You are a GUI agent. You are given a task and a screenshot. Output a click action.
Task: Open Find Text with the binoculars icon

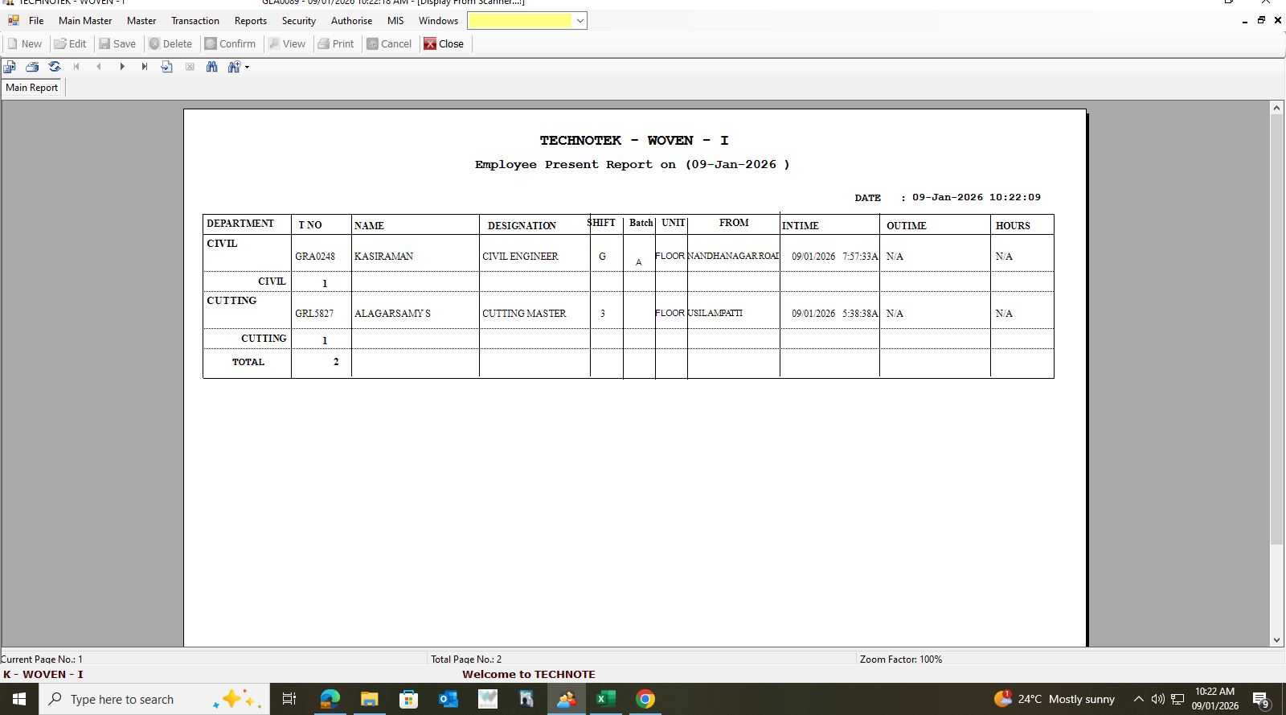212,67
